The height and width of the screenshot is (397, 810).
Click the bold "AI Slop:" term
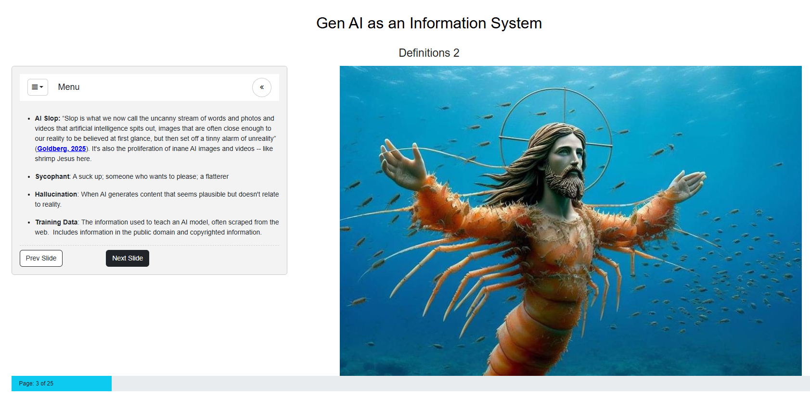click(x=47, y=118)
